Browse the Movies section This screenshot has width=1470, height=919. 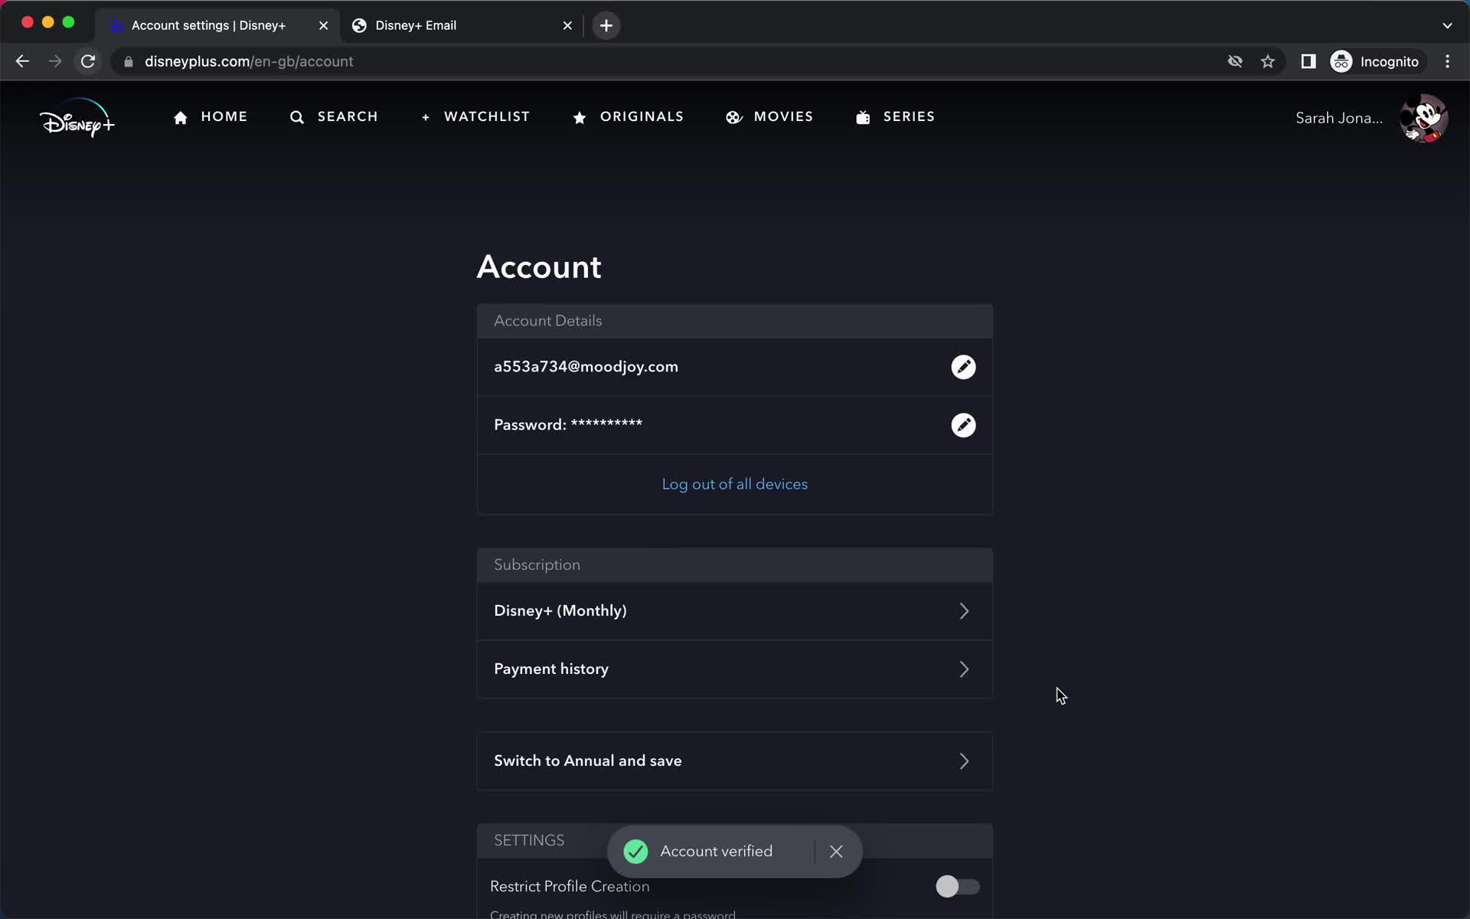pos(769,117)
